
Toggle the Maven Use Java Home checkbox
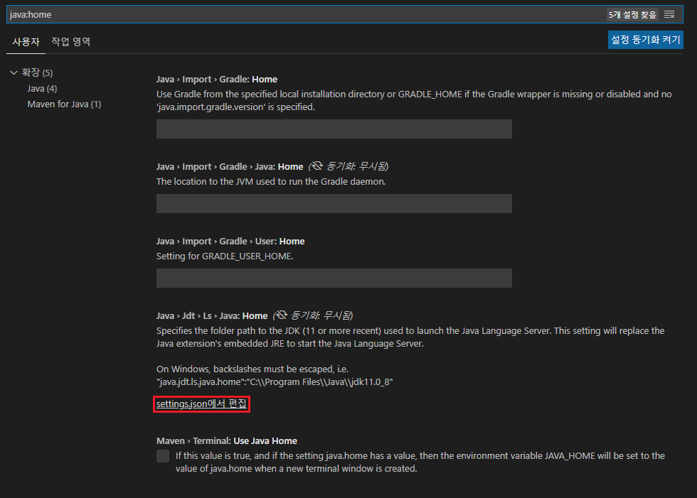(x=163, y=456)
